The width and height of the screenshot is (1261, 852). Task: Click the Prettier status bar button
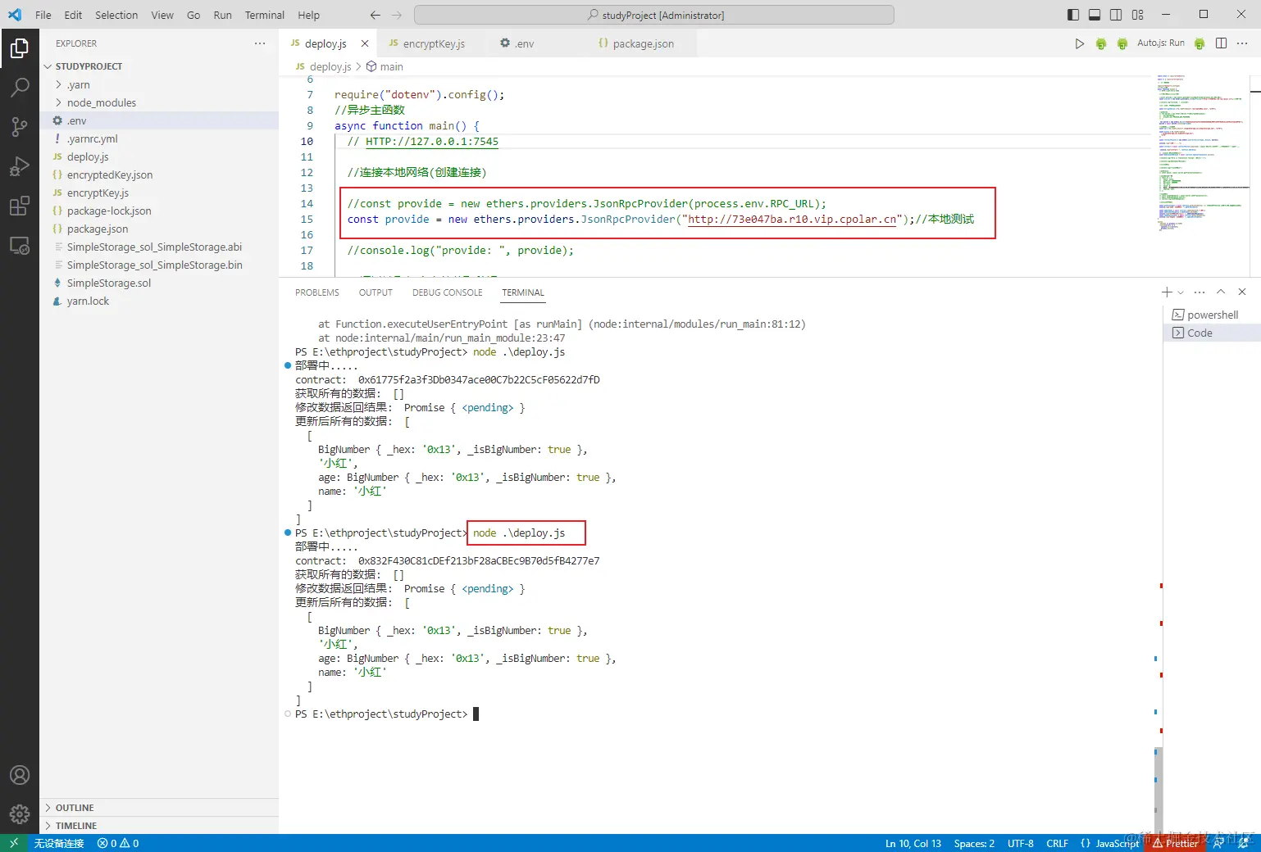[x=1176, y=843]
